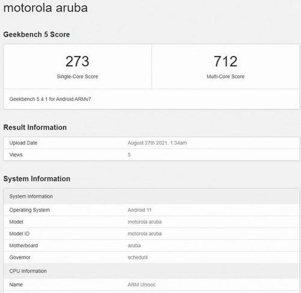This screenshot has width=301, height=293.
Task: Select the CPU Name value ARM Unisoc
Action: click(x=141, y=285)
